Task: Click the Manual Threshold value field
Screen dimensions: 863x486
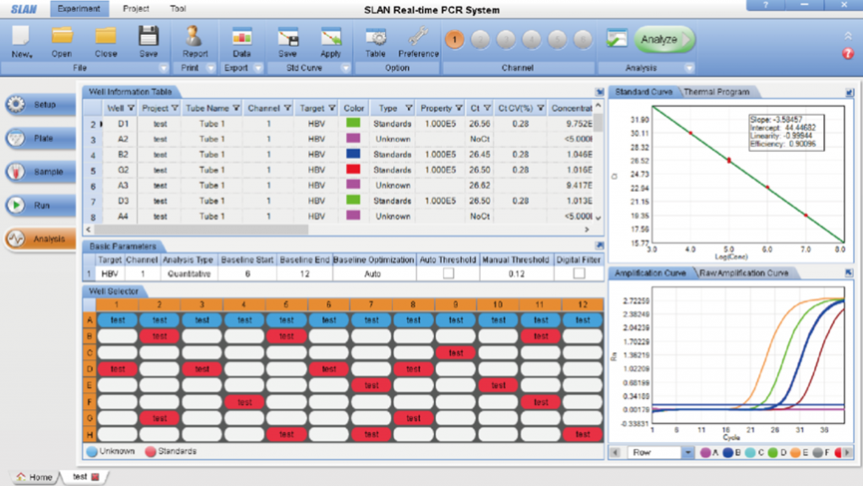Action: 516,273
